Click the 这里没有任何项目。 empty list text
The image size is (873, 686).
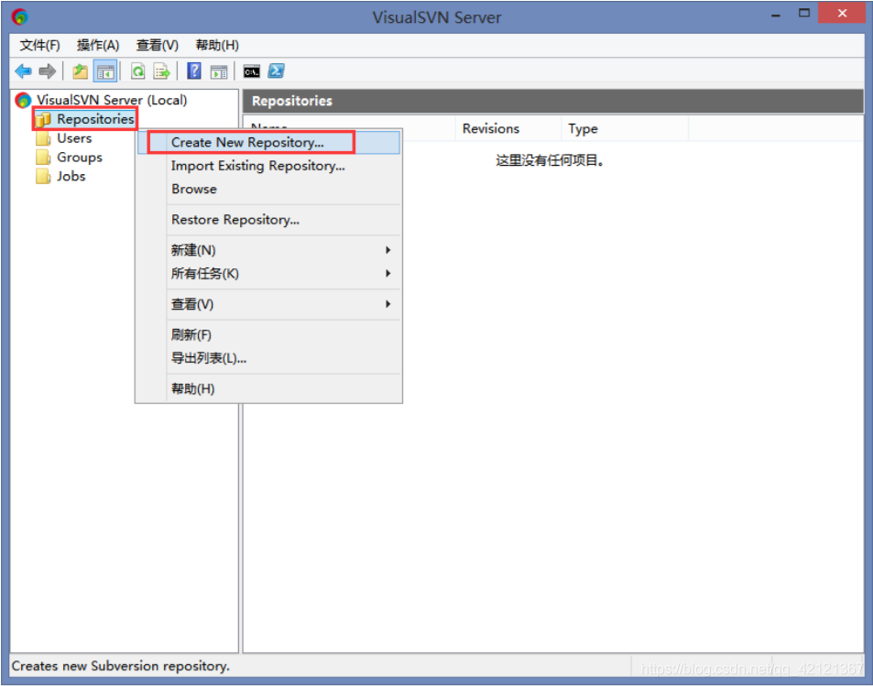pos(550,161)
